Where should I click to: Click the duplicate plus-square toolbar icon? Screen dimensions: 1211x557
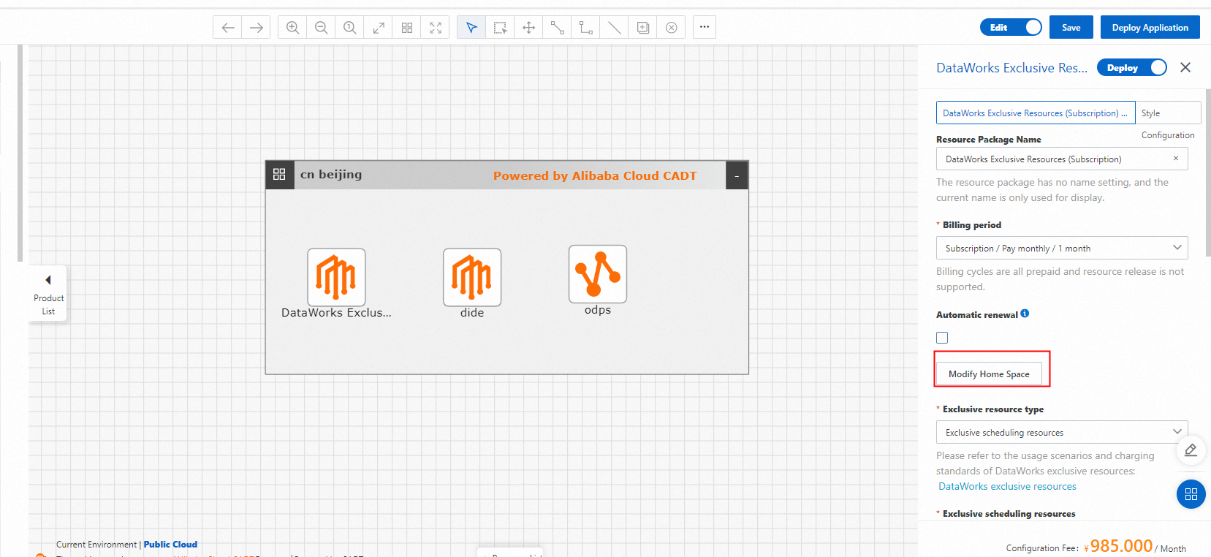tap(642, 28)
